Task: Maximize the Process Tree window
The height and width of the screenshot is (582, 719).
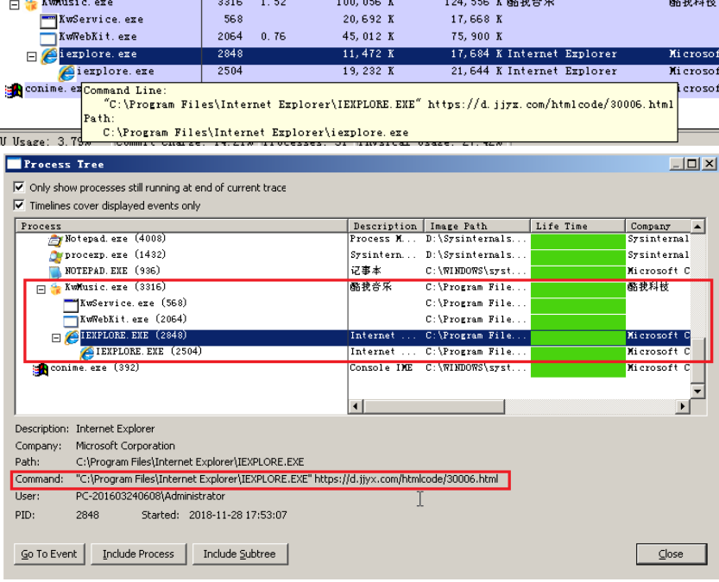Action: (692, 164)
